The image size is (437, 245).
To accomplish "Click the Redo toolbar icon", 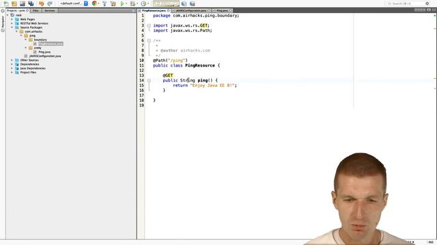I will pyautogui.click(x=50, y=3).
